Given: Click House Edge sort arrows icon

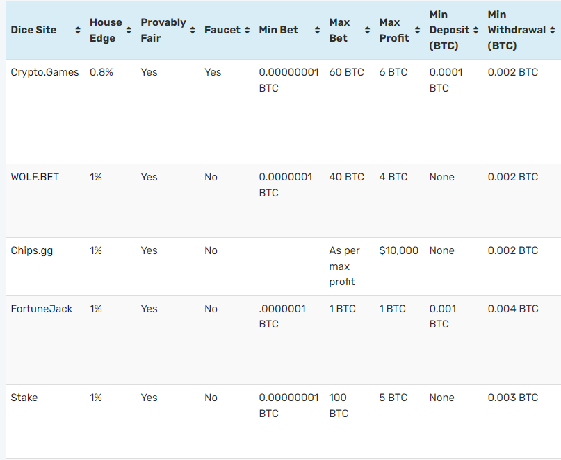Looking at the screenshot, I should pyautogui.click(x=129, y=31).
